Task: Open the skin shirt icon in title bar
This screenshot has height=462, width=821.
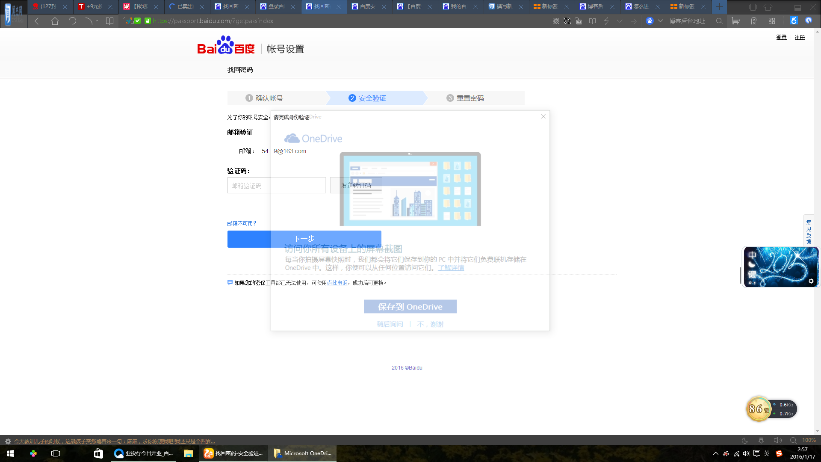Action: (x=768, y=7)
